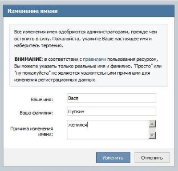Click the up arrow of reason textarea scrollbar
Screen dimensions: 178x171
tap(152, 124)
